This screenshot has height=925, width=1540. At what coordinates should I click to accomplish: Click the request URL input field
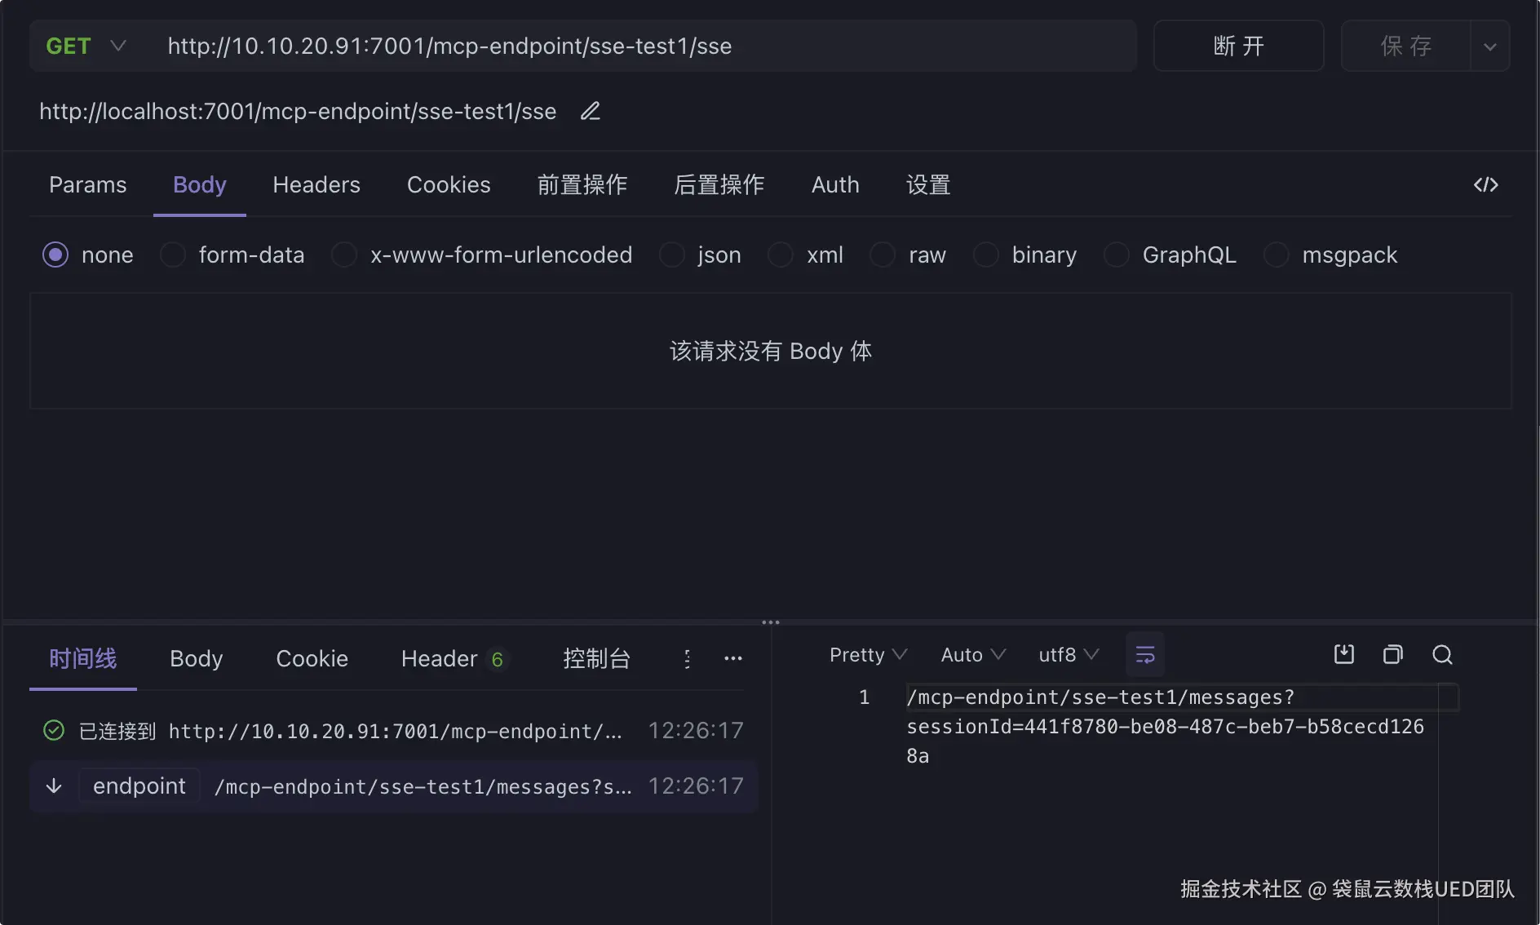click(636, 46)
